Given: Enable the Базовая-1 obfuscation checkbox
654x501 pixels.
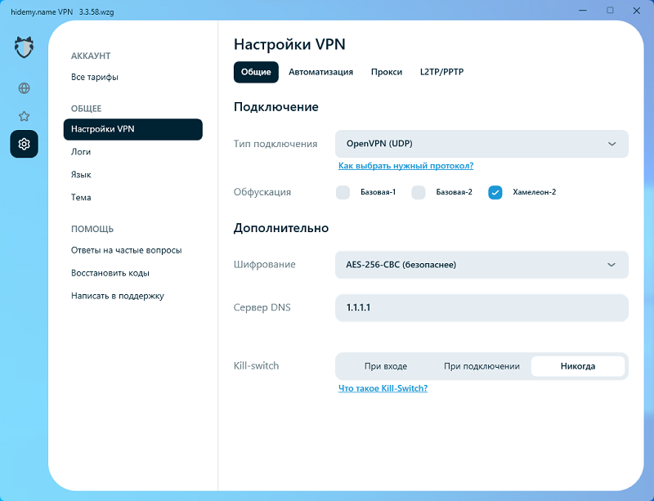Looking at the screenshot, I should pos(343,192).
